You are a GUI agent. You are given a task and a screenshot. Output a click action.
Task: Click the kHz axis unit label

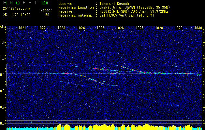tap(3, 26)
